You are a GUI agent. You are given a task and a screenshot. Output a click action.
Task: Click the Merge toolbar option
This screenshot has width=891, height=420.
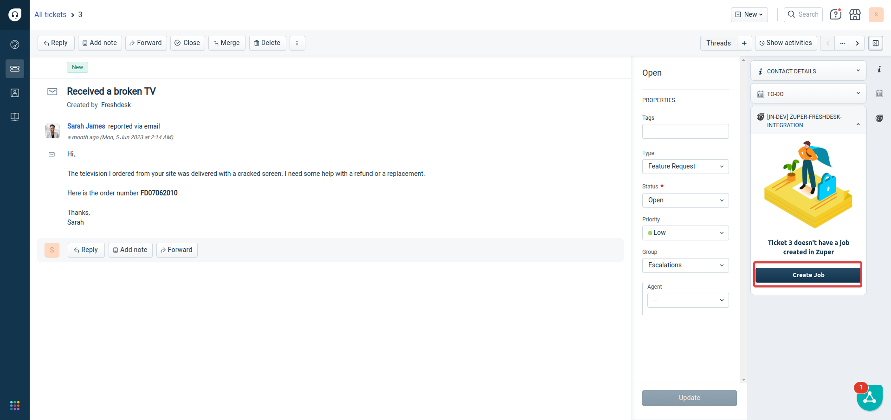pyautogui.click(x=226, y=43)
